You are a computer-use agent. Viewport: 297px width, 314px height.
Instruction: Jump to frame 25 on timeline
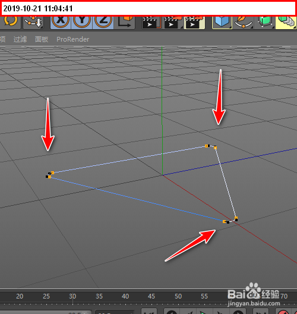tap(46, 296)
